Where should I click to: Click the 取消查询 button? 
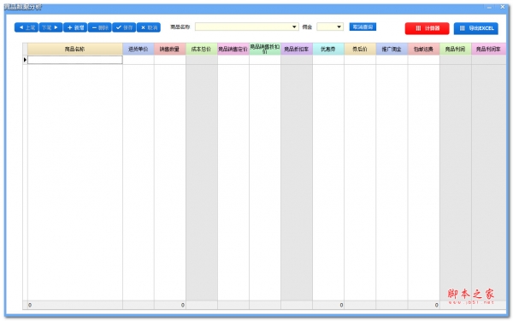363,26
